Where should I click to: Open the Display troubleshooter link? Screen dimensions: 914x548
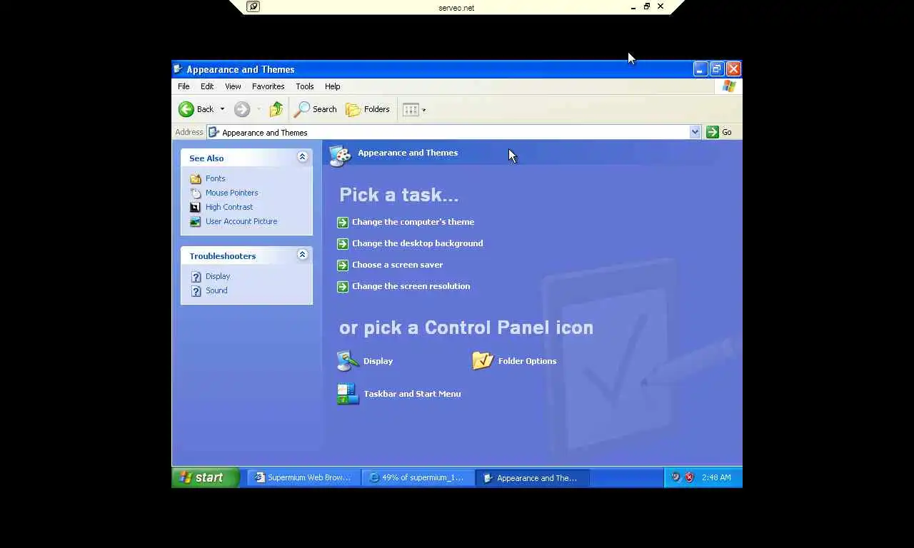tap(218, 276)
